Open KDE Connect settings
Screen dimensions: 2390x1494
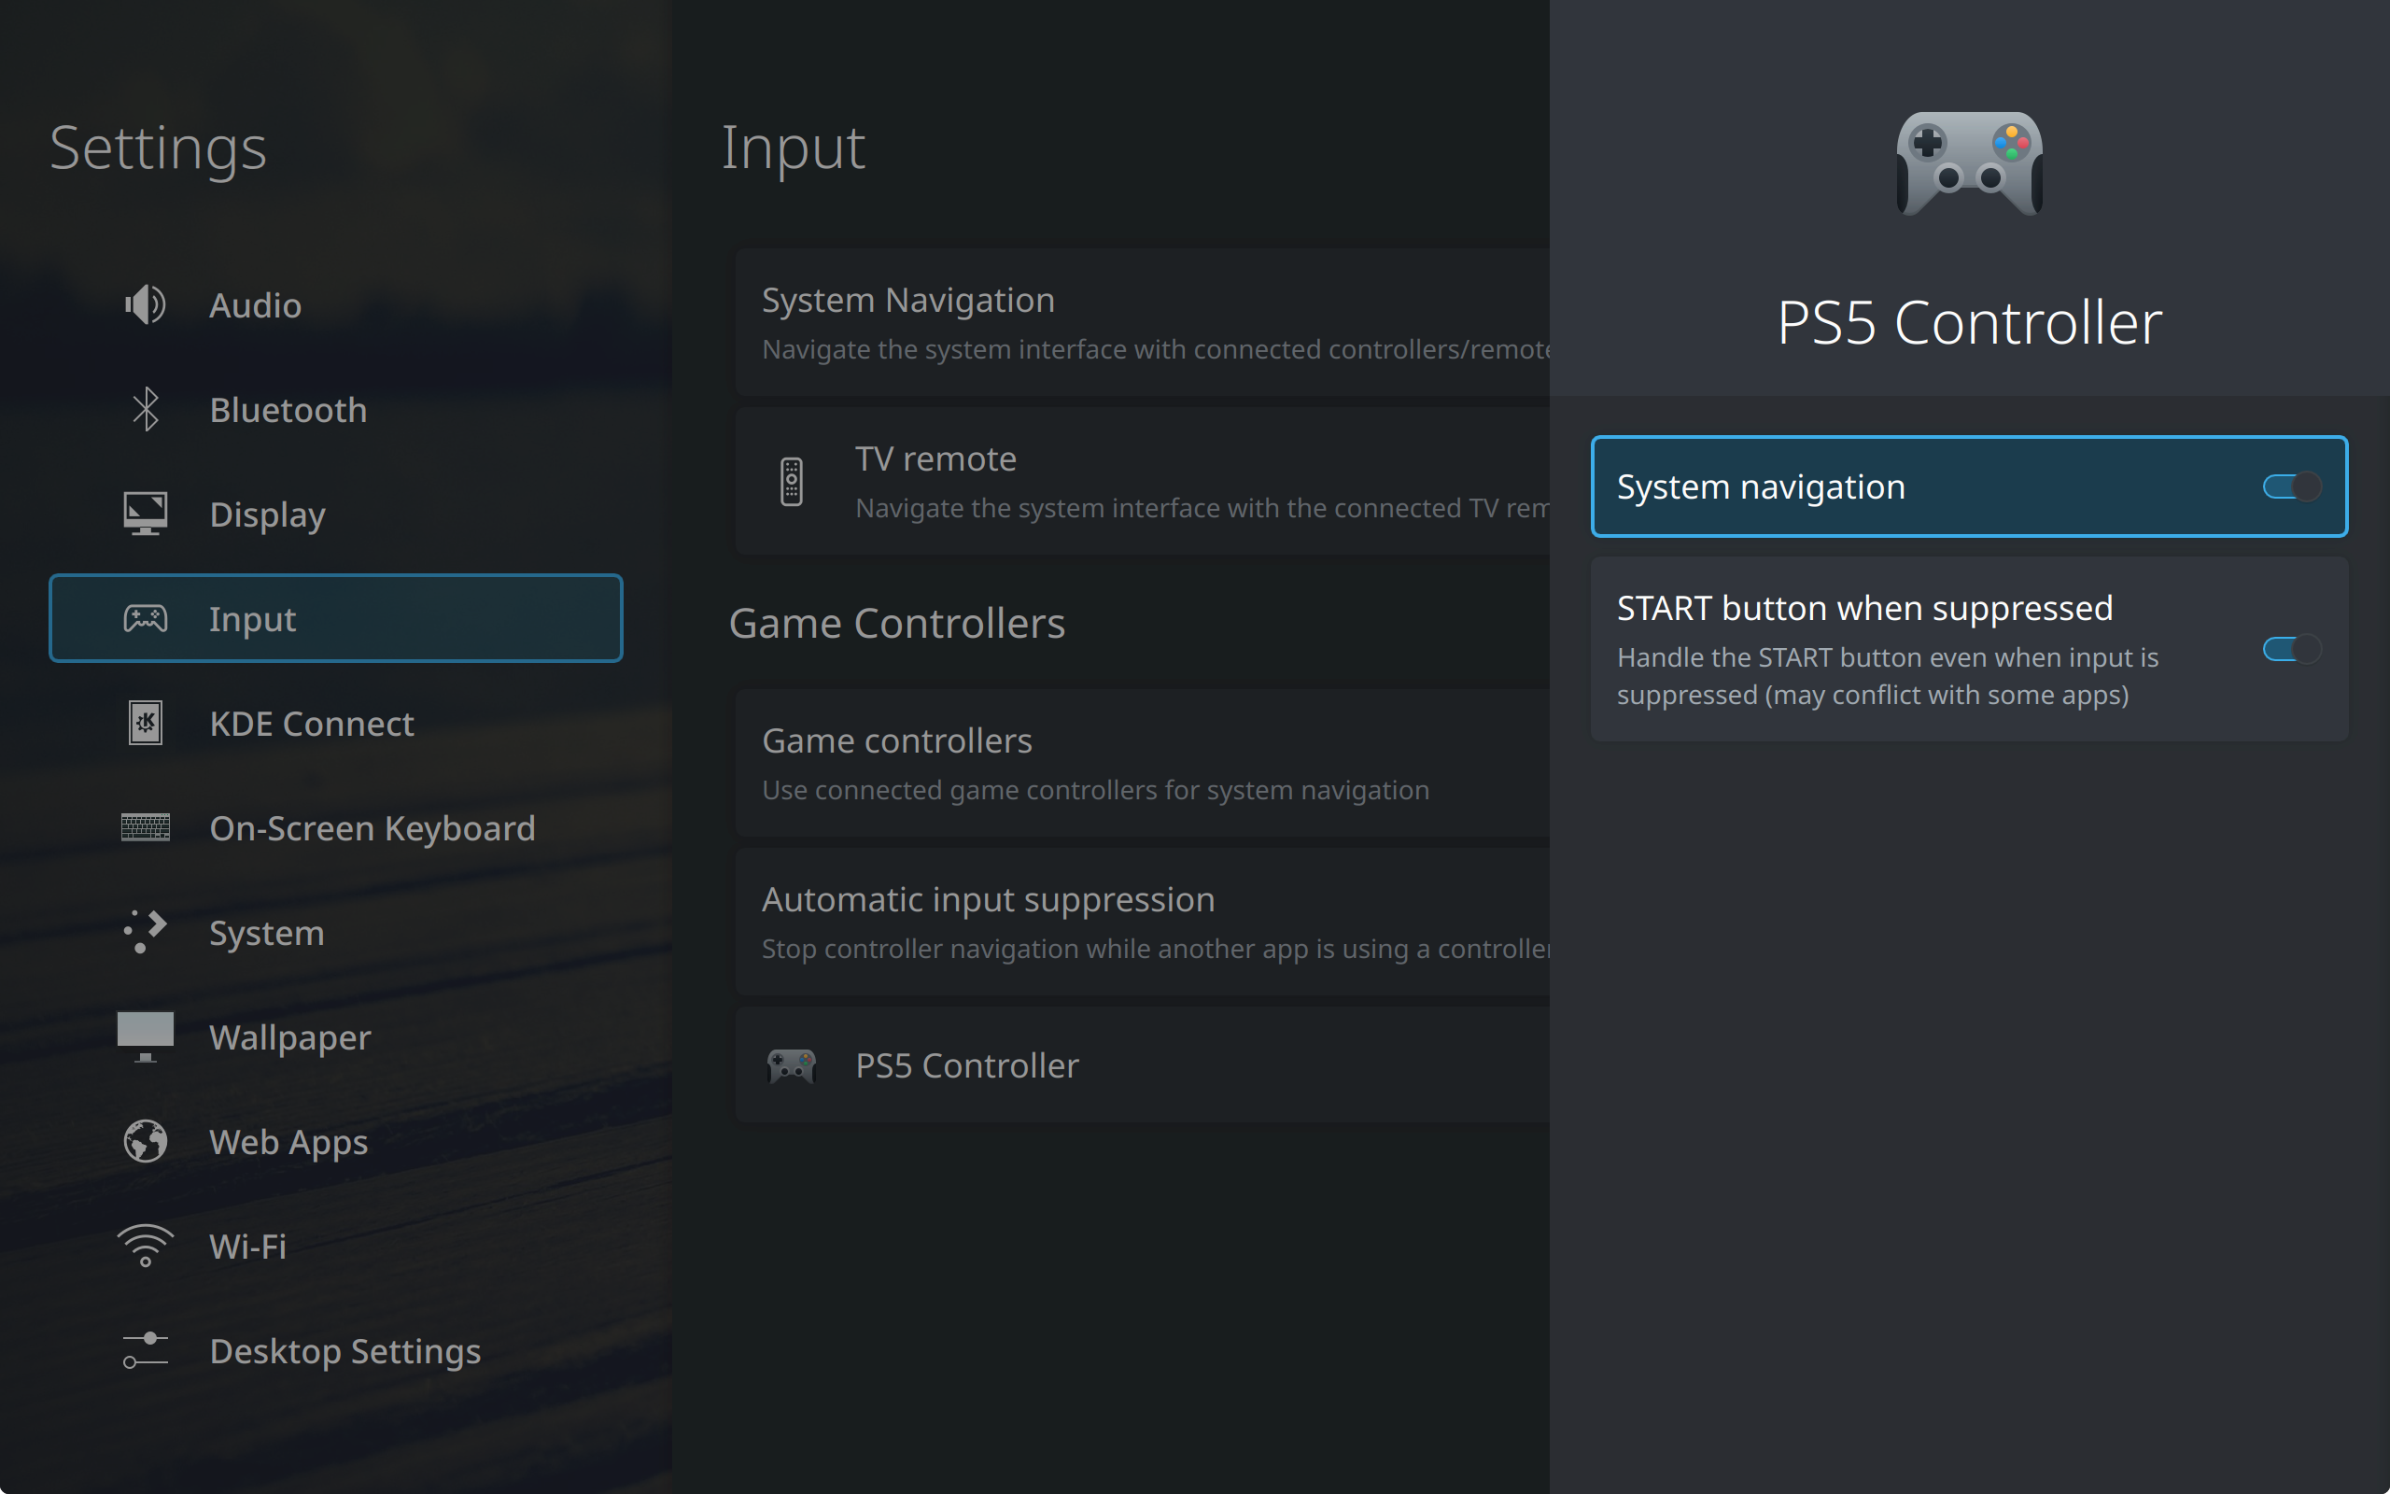(336, 724)
